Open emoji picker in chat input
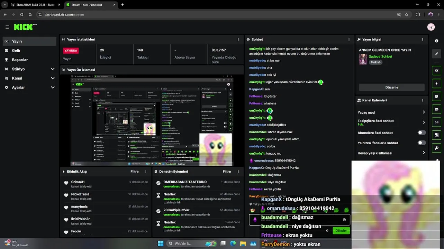This screenshot has height=249, width=444. [x=344, y=220]
